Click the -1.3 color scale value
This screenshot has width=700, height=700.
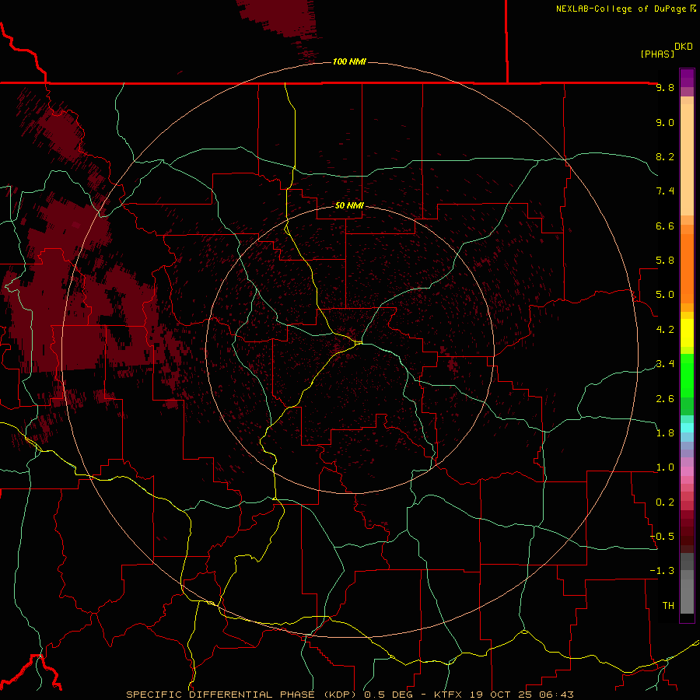pyautogui.click(x=662, y=571)
